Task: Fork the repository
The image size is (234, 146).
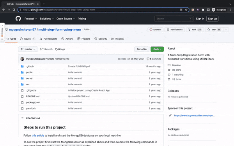Action: (x=195, y=30)
